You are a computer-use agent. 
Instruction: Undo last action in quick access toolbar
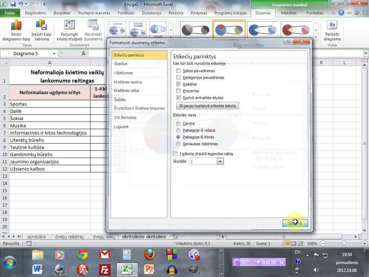21,4
